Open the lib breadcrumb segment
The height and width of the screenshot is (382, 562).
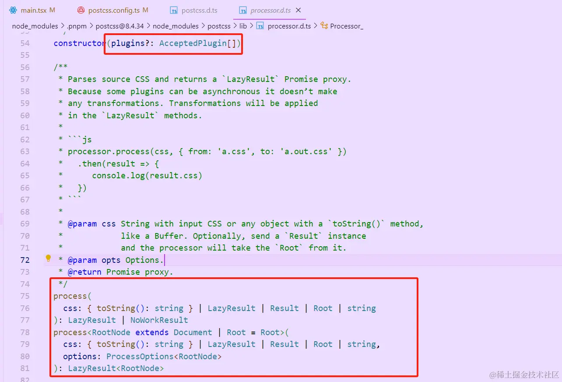point(243,26)
